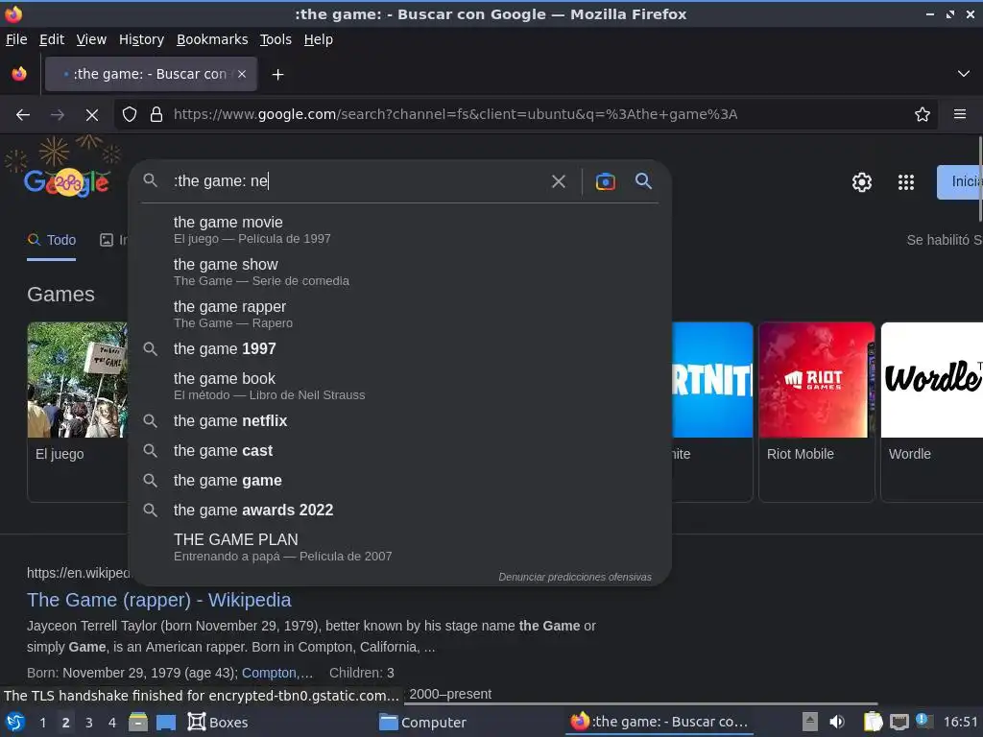This screenshot has height=737, width=983.
Task: Show desktop using the blue taskbar icon
Action: 165,723
